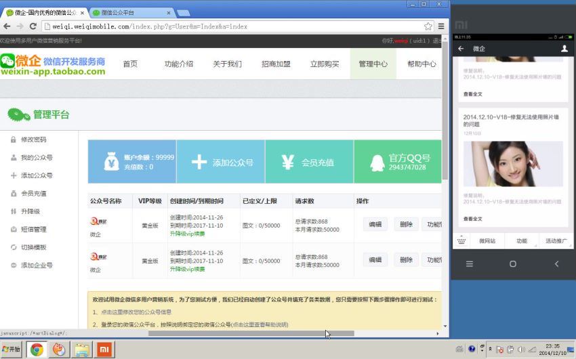Click the icon beside 添加企业号

pos(14,266)
